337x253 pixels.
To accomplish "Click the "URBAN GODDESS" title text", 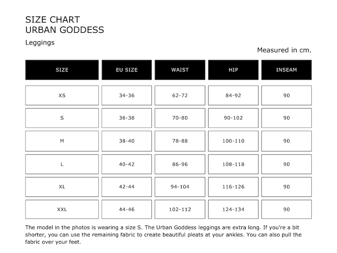I will (x=65, y=30).
